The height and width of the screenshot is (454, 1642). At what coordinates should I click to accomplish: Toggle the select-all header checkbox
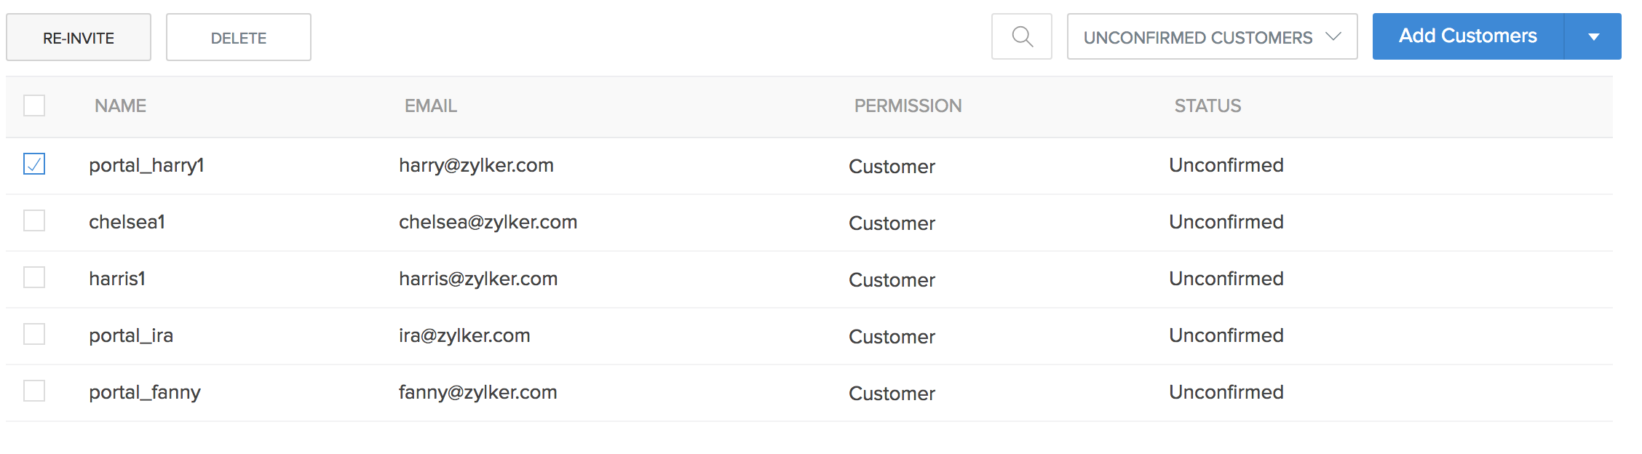[x=34, y=105]
